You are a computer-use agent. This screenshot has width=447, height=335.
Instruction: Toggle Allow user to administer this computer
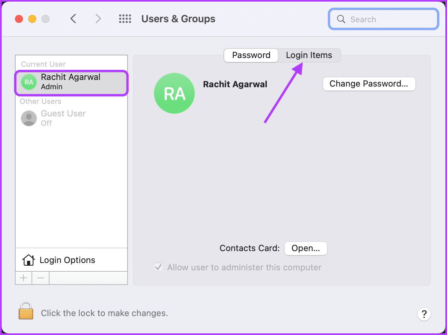tap(158, 267)
